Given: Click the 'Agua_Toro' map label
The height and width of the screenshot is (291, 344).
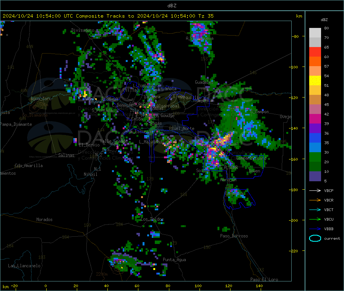Looking at the screenshot, I should pyautogui.click(x=41, y=99).
